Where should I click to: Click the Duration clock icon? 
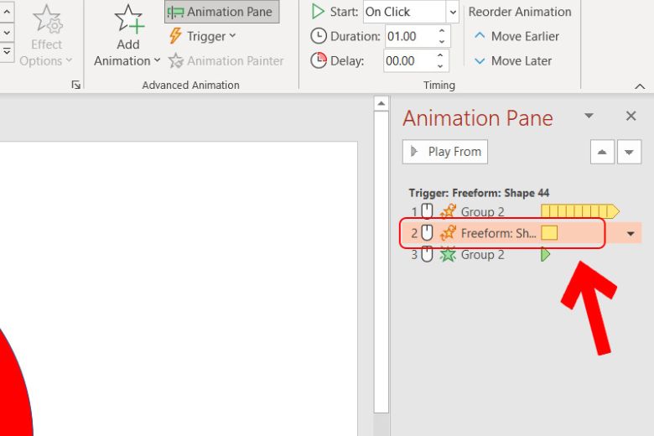point(319,36)
